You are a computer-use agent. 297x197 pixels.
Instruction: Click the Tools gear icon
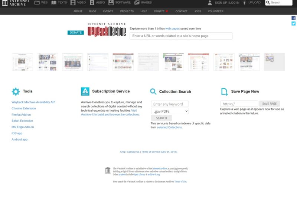pos(16,91)
